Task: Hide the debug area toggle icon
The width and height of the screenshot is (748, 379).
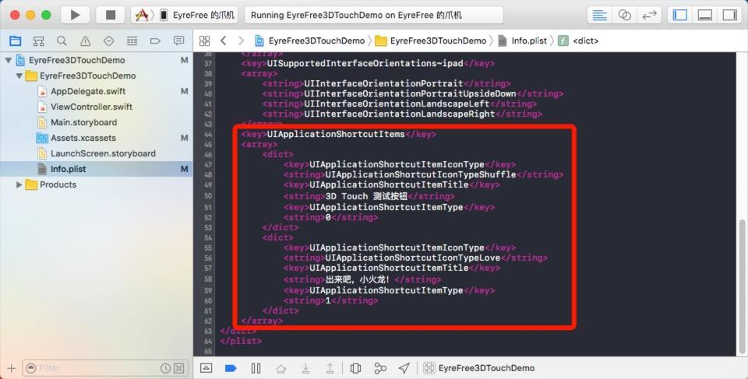Action: (x=206, y=368)
